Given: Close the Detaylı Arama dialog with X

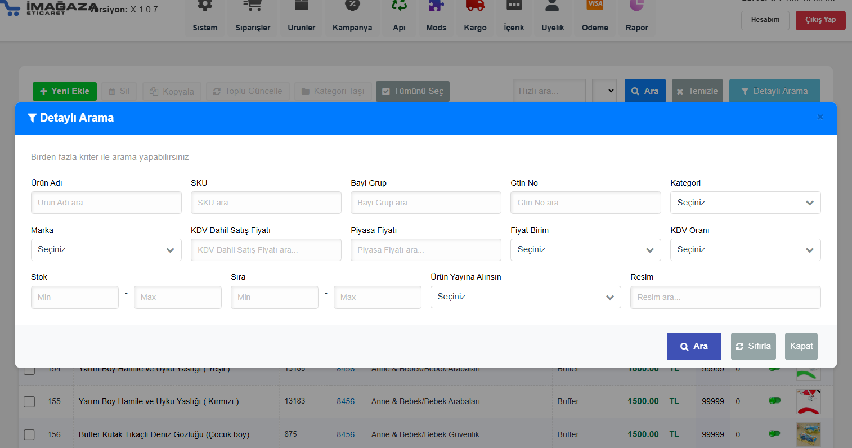Looking at the screenshot, I should tap(820, 117).
